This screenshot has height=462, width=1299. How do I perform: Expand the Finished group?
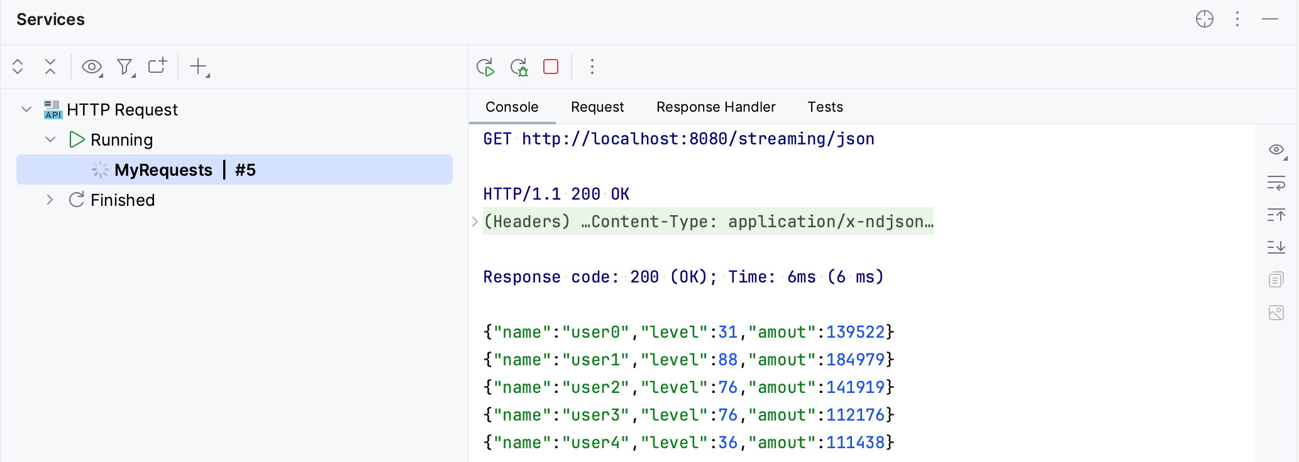tap(50, 200)
